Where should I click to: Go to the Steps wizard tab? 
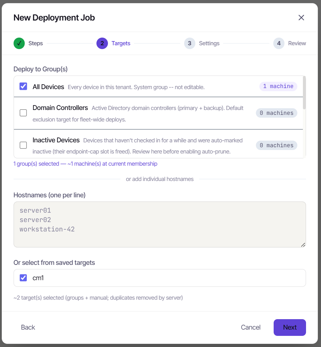tap(36, 43)
